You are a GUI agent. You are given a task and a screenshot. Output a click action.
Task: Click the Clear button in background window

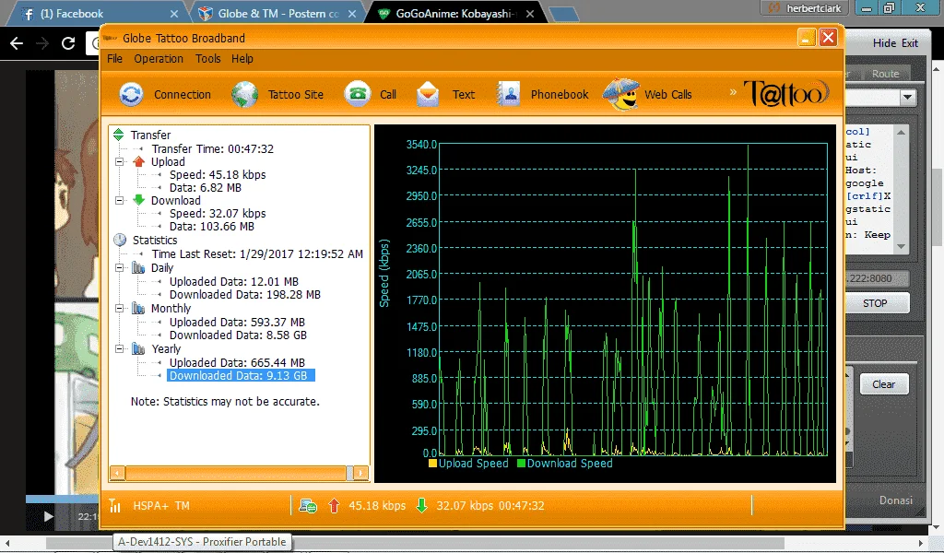[884, 384]
